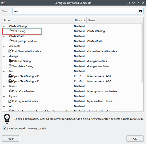Collapse the filters group chevron
146x144 pixels.
(x=4, y=86)
